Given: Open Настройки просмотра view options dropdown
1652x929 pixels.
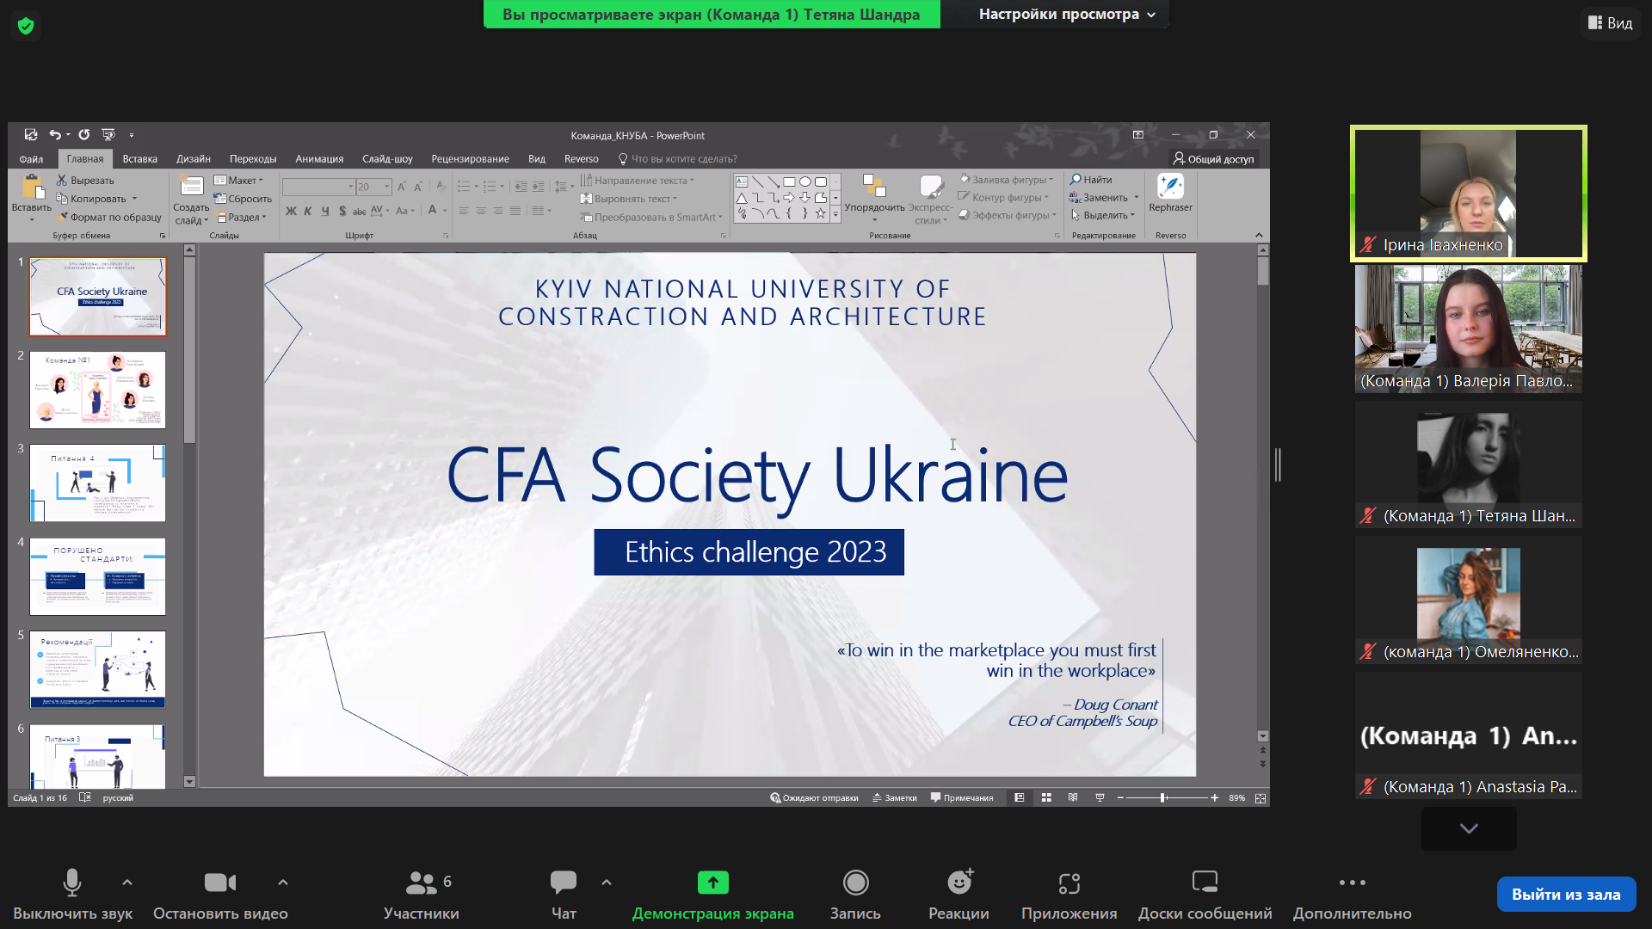Looking at the screenshot, I should click(x=1067, y=14).
